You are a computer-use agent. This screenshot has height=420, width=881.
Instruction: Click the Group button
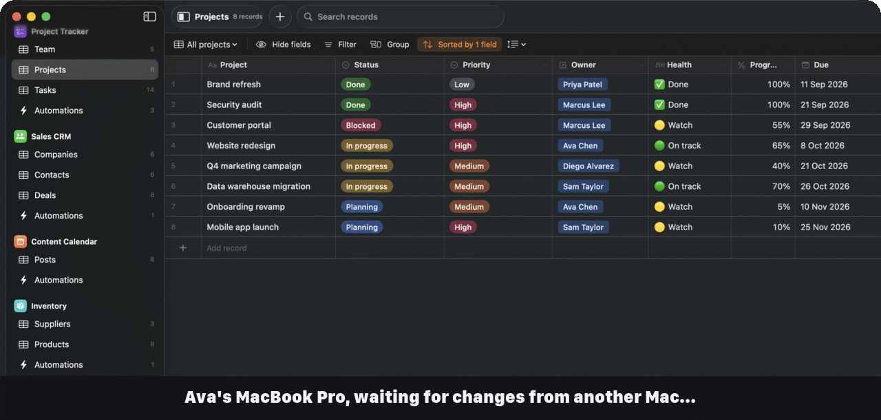(390, 44)
